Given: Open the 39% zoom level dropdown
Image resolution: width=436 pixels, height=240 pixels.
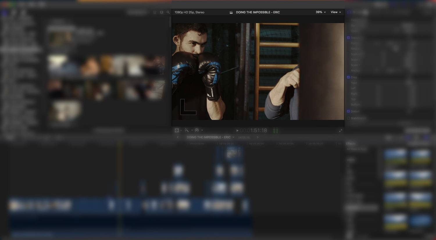Looking at the screenshot, I should click(321, 12).
